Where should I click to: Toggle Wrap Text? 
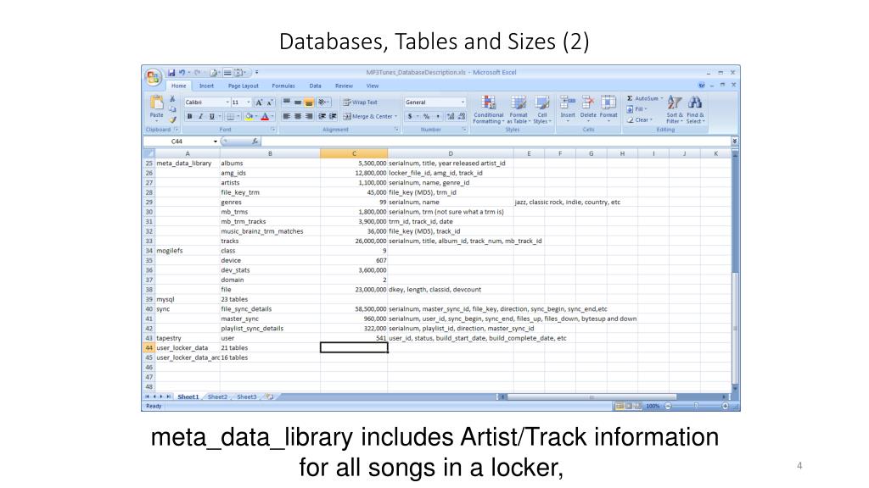coord(360,103)
